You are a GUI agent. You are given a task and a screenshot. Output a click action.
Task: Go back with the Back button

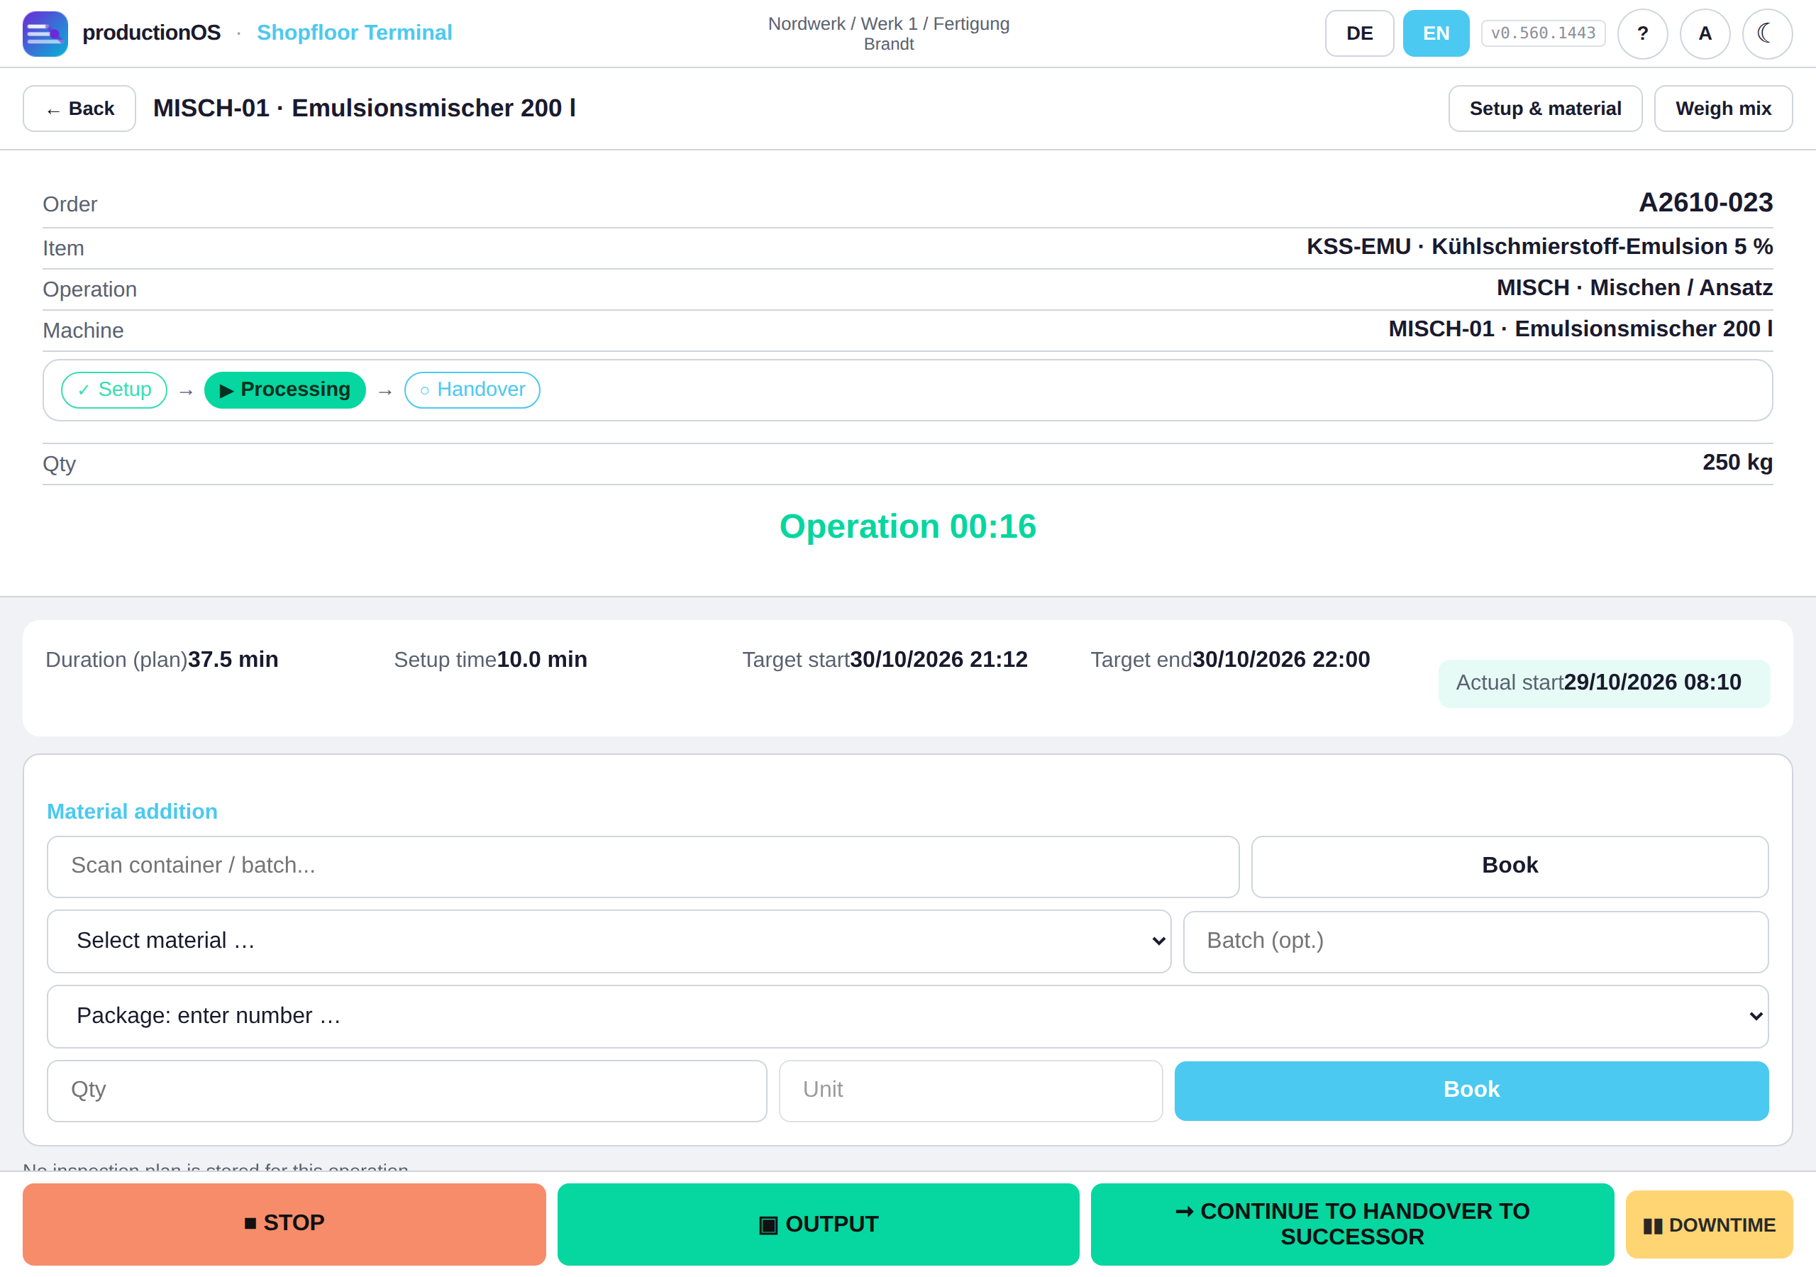pos(79,109)
